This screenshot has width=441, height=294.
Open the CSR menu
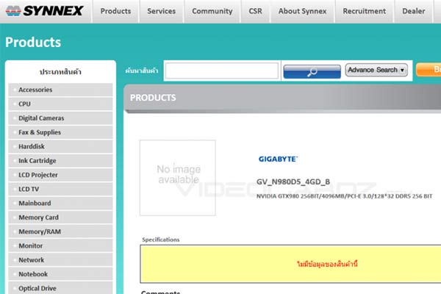(x=255, y=11)
